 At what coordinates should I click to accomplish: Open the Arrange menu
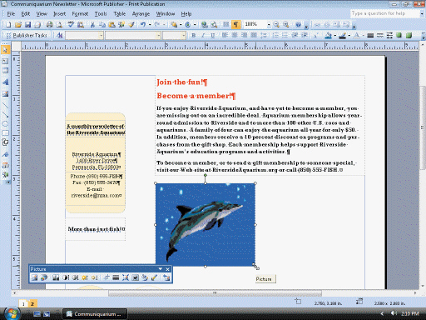pos(141,14)
